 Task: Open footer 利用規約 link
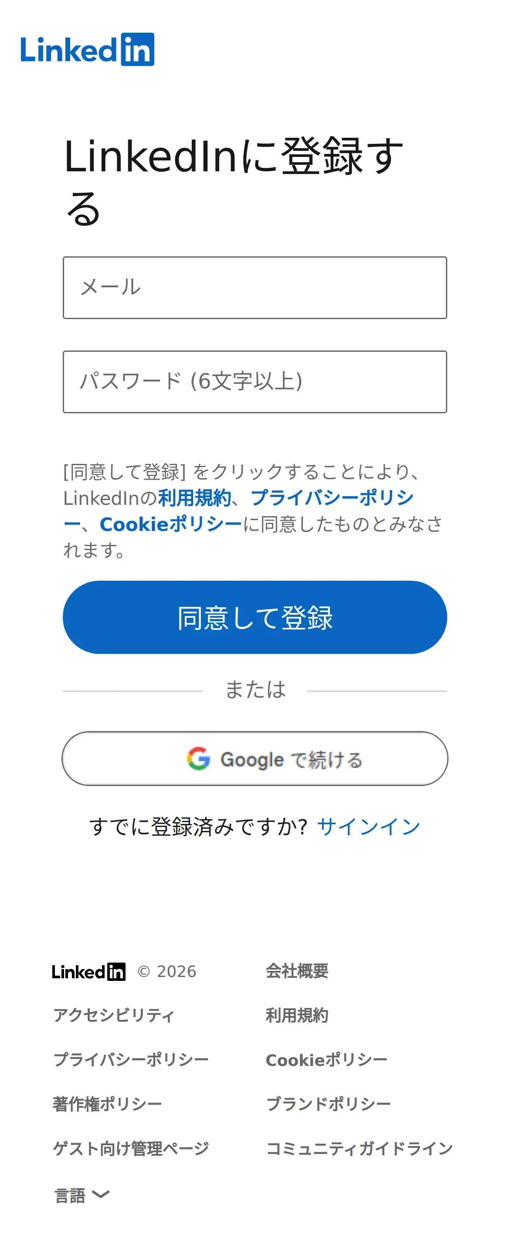coord(297,1015)
